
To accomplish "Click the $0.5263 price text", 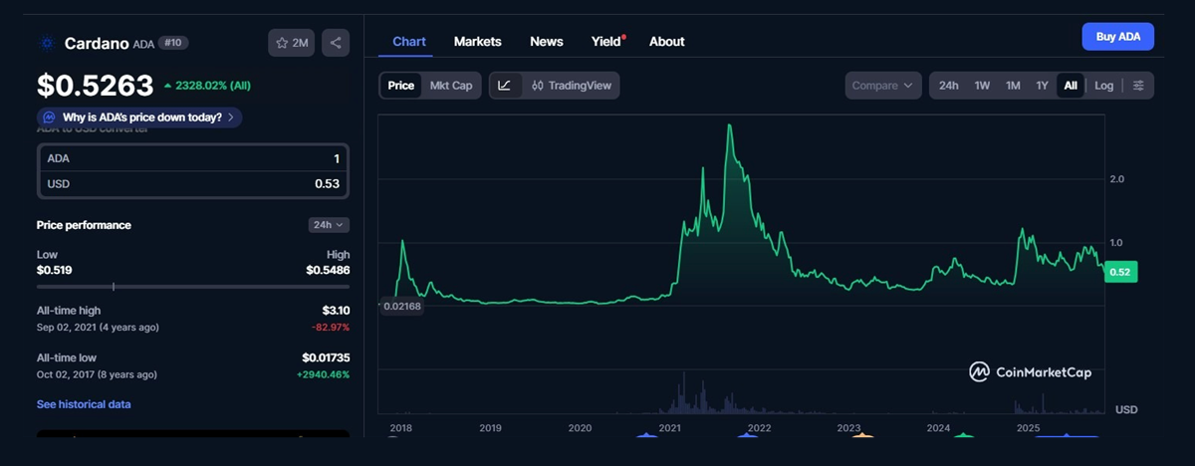I will tap(96, 86).
